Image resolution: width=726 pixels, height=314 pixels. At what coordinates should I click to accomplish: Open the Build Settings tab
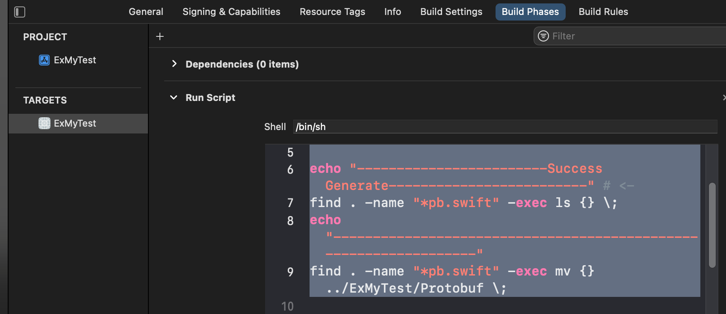pos(451,12)
